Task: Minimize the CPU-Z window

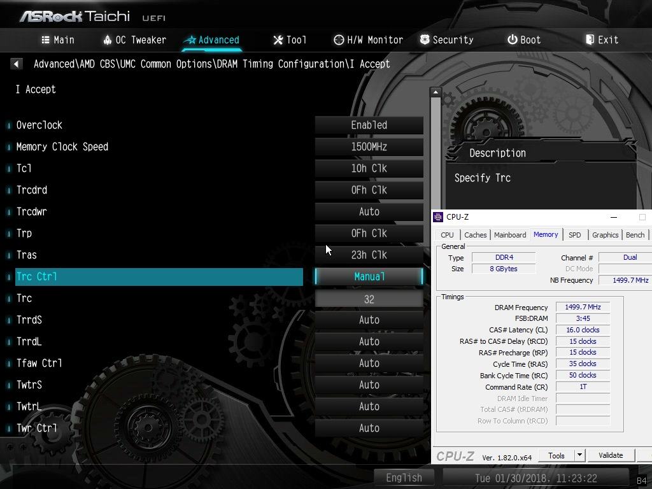Action: click(613, 217)
